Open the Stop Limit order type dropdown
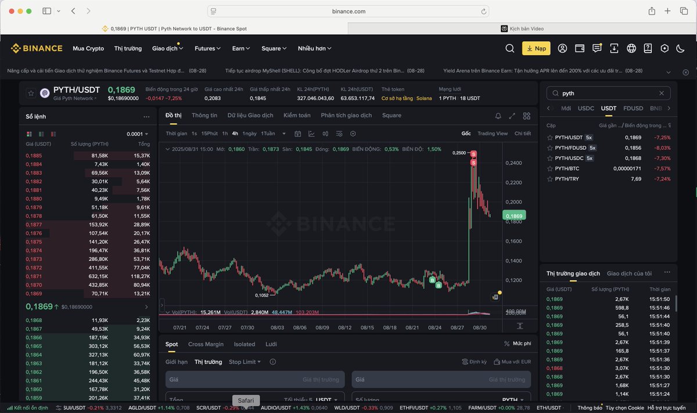 click(x=245, y=362)
